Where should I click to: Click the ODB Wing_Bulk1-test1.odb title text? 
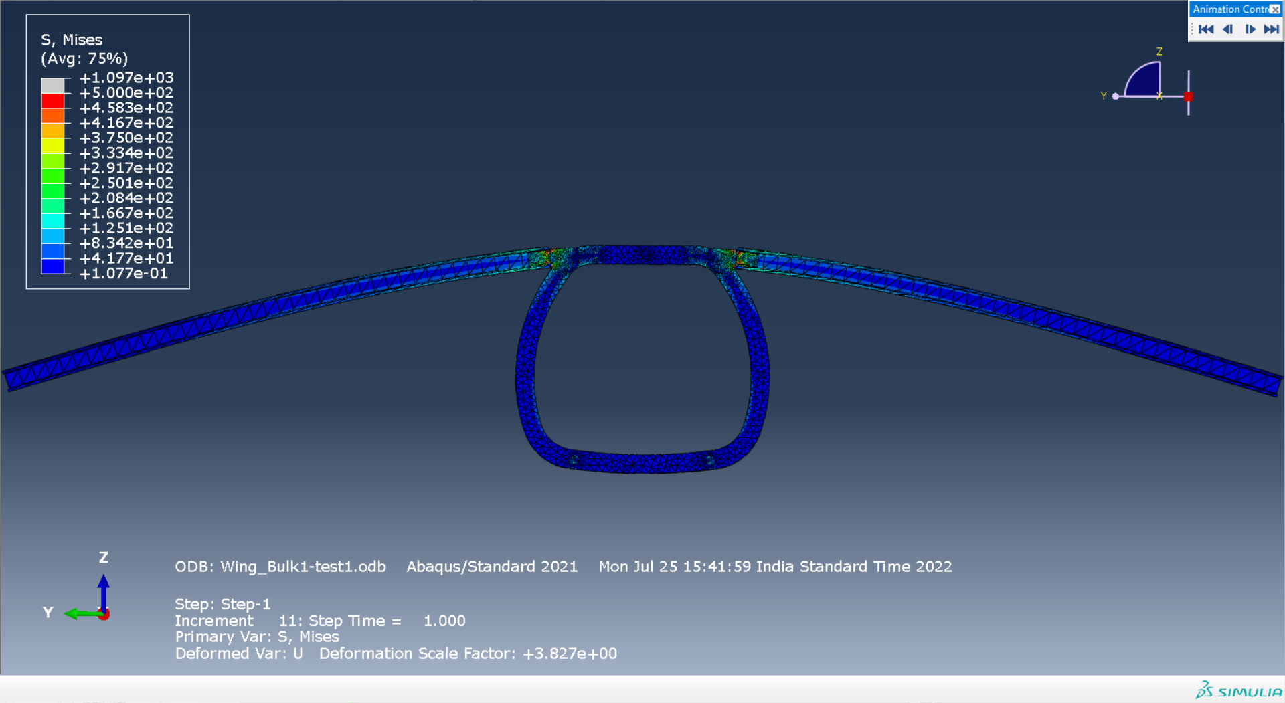[x=280, y=567]
